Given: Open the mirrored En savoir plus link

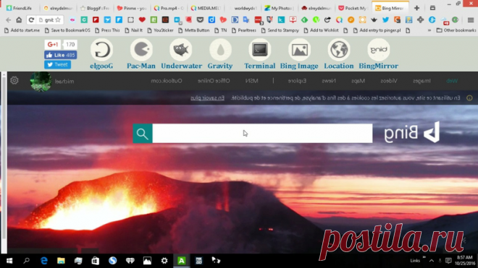Looking at the screenshot, I should (207, 98).
